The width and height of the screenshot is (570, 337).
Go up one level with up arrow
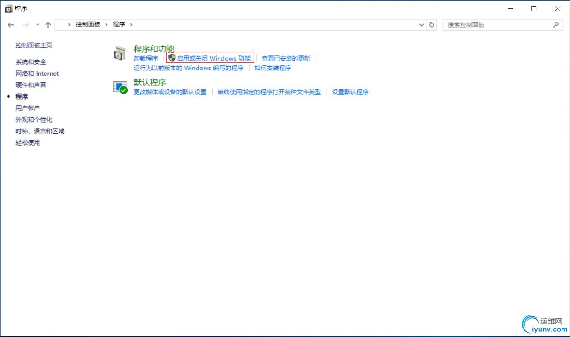coord(48,25)
